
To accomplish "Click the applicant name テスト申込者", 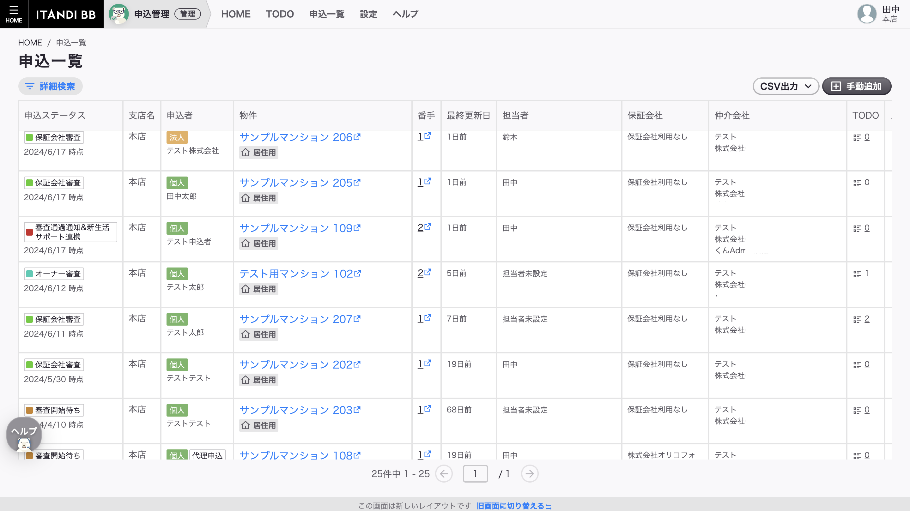I will point(189,242).
